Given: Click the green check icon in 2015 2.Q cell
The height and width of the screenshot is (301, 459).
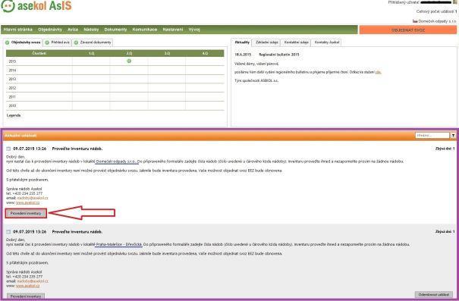Looking at the screenshot, I should click(x=129, y=61).
